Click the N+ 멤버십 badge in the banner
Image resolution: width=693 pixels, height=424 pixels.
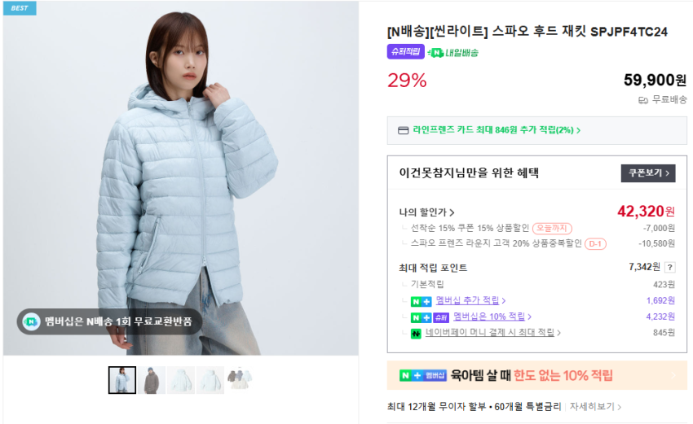pos(423,375)
